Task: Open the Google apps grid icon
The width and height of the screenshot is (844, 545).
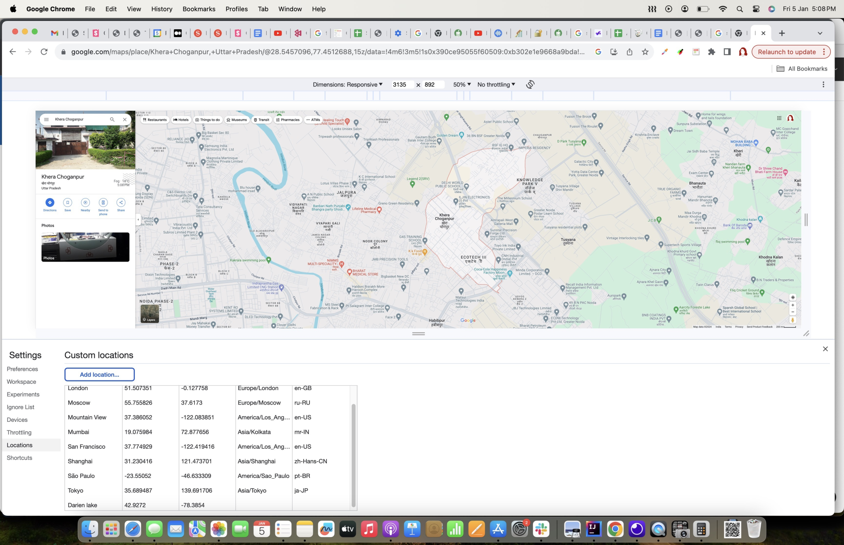Action: (x=779, y=118)
